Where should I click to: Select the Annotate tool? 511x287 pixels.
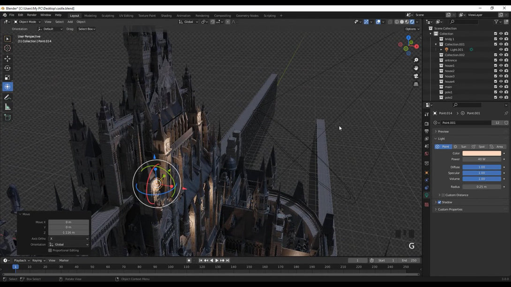click(x=7, y=97)
